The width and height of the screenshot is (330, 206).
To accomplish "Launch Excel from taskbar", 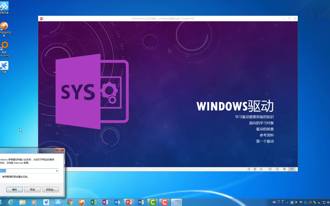I will pos(93,202).
